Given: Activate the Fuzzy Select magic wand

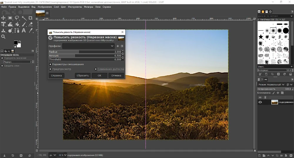Looking at the screenshot, I should [x=24, y=18].
